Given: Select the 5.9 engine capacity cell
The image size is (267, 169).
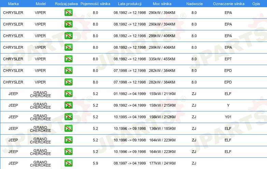Looking at the screenshot, I should (95, 163).
